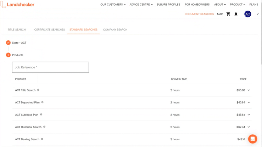The image size is (262, 147).
Task: Click the Landchecker logo
Action: click(17, 5)
